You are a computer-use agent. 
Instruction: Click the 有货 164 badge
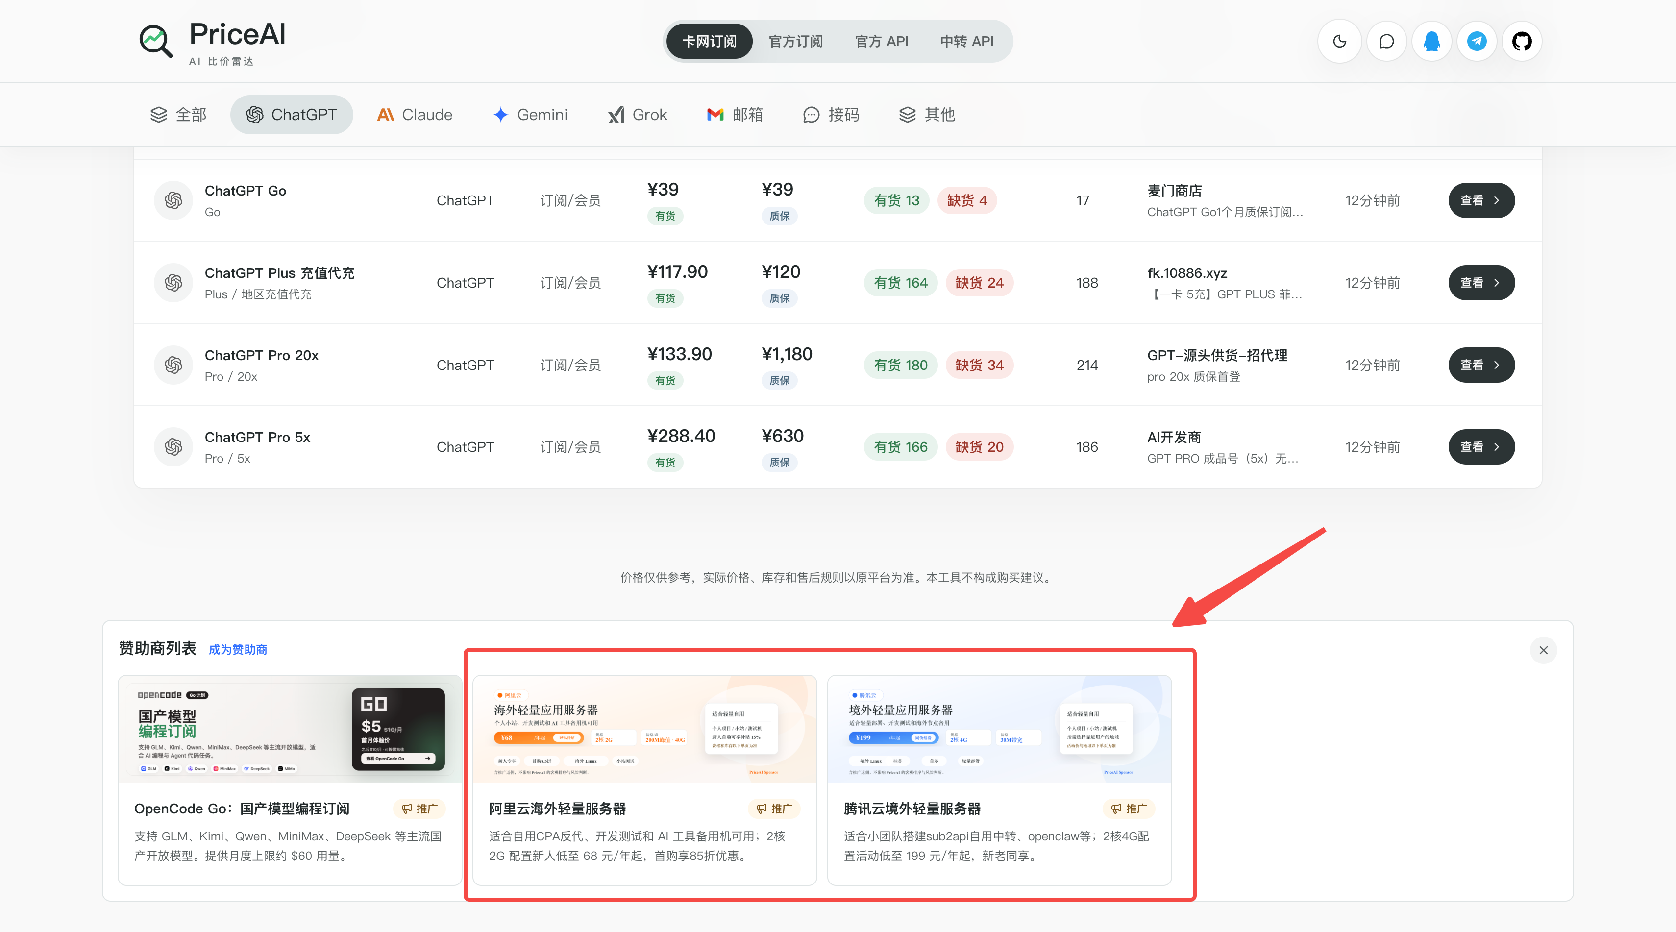tap(900, 283)
